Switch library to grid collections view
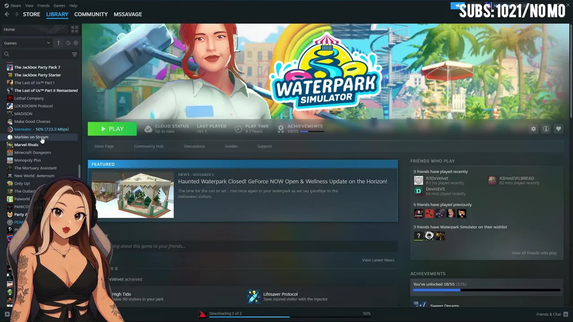Screen dimensions: 573x322 (x=74, y=29)
